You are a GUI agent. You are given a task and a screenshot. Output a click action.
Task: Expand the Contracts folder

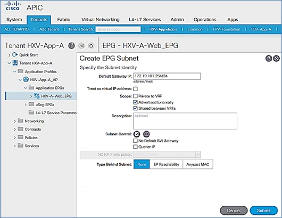point(14,130)
